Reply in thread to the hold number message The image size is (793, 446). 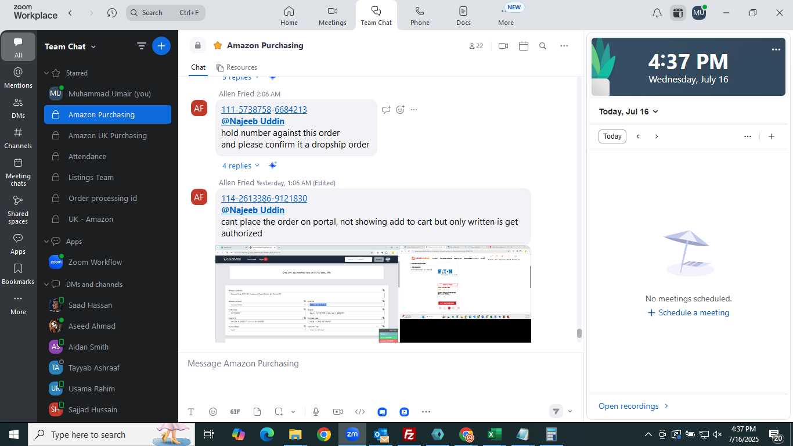[386, 110]
